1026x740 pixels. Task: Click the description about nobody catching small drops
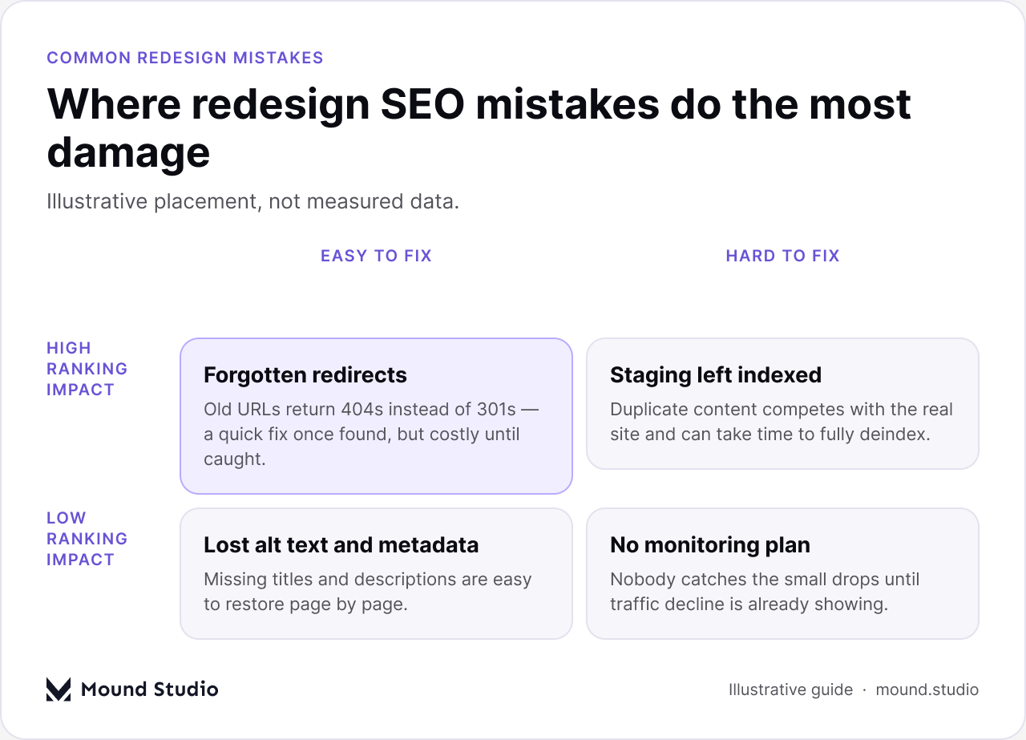[765, 592]
